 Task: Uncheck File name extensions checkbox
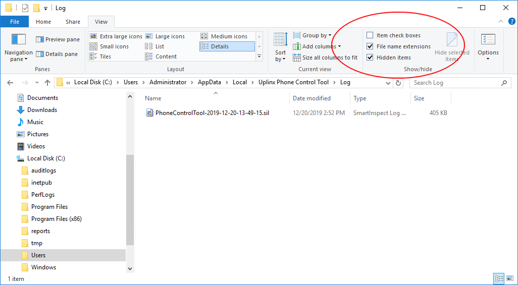[370, 46]
